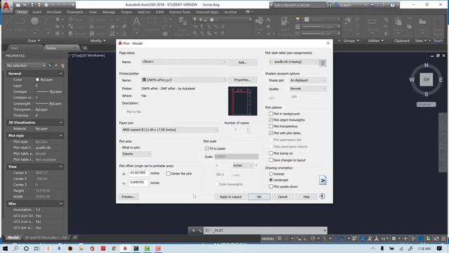449x253 pixels.
Task: Open the Shade plot dropdown
Action: point(308,80)
